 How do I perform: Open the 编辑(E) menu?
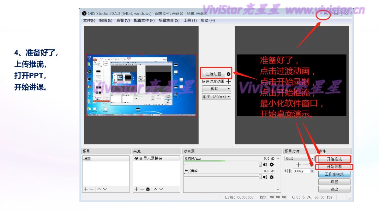point(105,21)
